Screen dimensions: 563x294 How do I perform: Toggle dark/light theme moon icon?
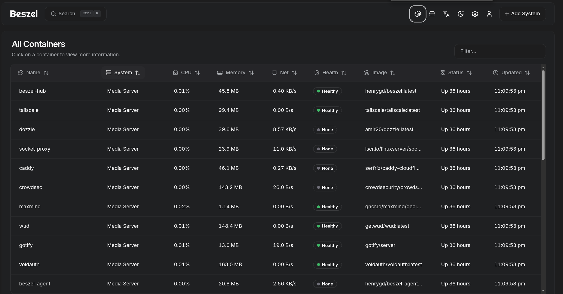point(461,14)
